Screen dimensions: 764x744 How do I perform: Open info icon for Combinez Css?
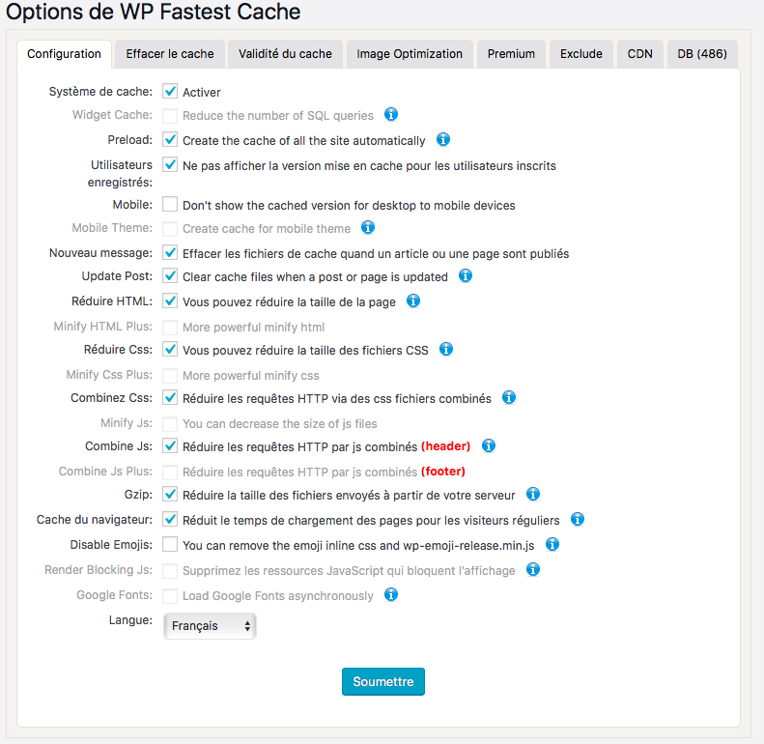pos(509,397)
